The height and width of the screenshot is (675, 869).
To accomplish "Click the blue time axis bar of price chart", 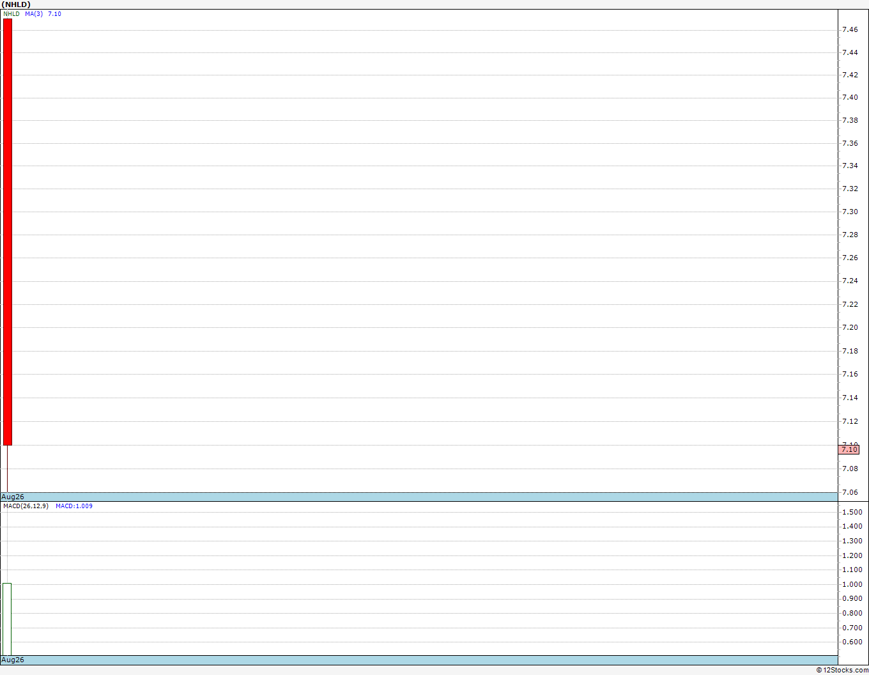I will [419, 497].
